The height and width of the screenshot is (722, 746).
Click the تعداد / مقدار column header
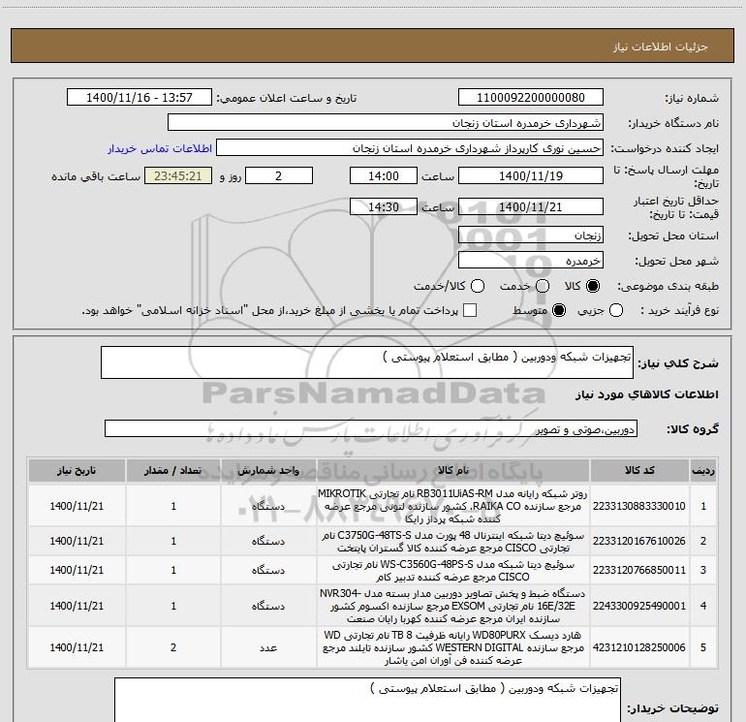173,471
